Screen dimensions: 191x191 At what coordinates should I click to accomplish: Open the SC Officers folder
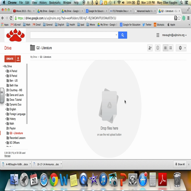(x=13, y=142)
